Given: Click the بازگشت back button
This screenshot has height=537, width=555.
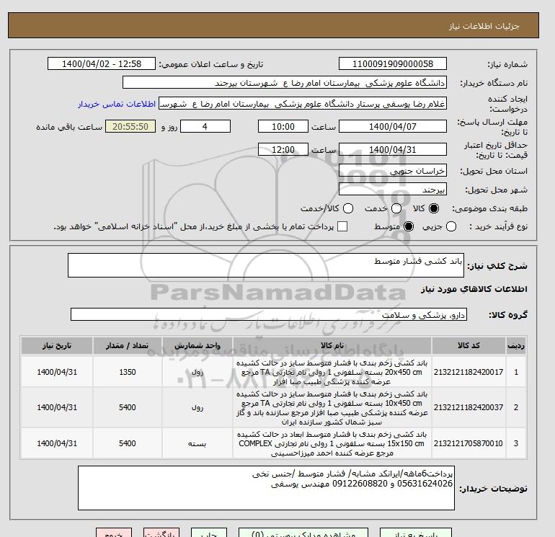Looking at the screenshot, I should click(161, 533).
